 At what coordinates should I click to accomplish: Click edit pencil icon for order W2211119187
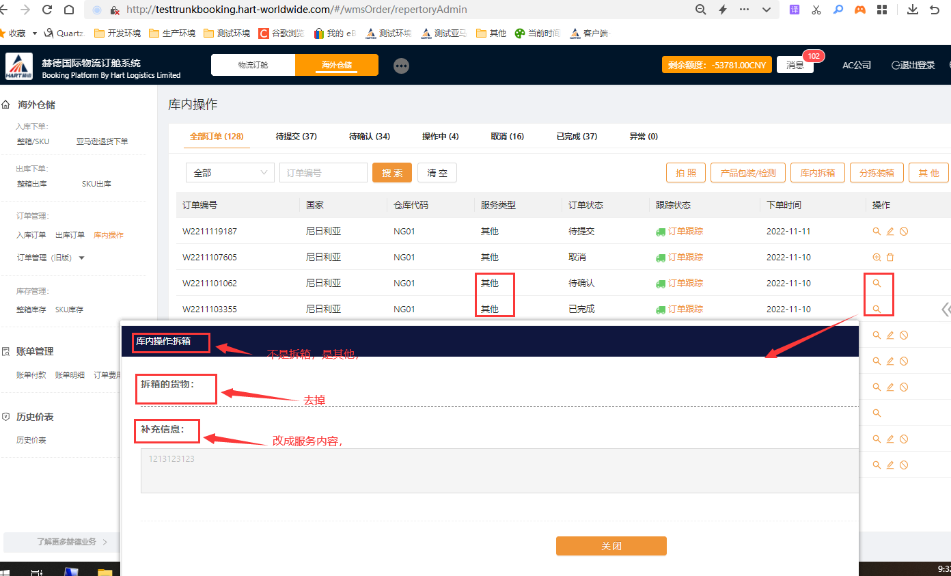tap(890, 232)
